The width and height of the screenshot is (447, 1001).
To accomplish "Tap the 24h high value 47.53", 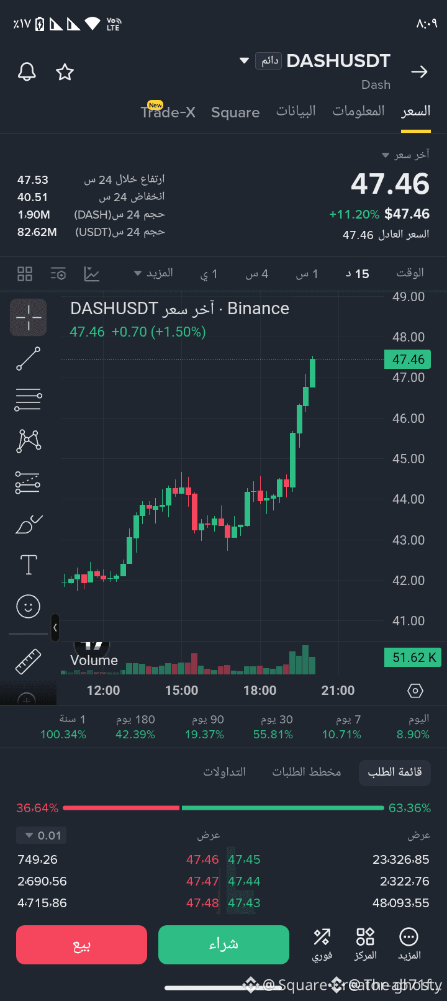I will [x=33, y=180].
